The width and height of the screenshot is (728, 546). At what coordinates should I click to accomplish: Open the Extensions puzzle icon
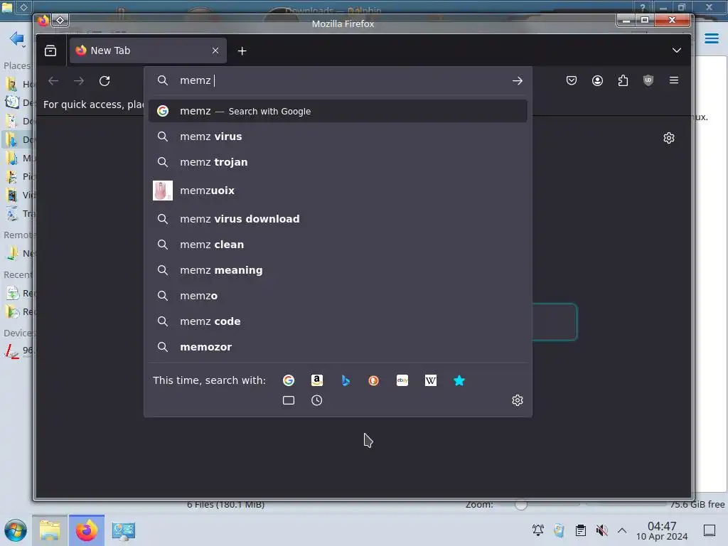(623, 80)
